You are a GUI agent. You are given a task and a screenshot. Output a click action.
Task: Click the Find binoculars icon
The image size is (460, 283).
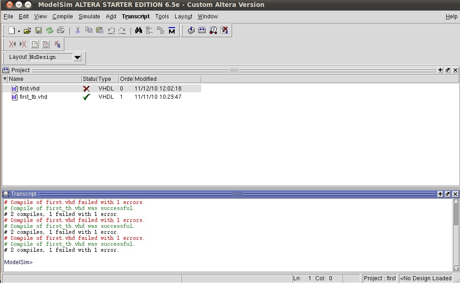[x=138, y=31]
